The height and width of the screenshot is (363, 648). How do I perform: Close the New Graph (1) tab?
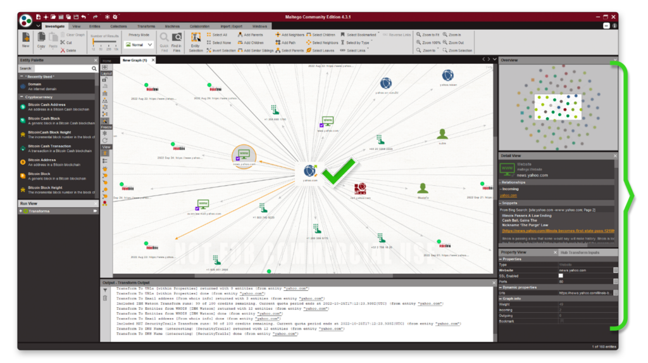(153, 60)
